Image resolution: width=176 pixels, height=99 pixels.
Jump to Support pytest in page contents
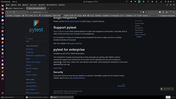click(x=139, y=32)
